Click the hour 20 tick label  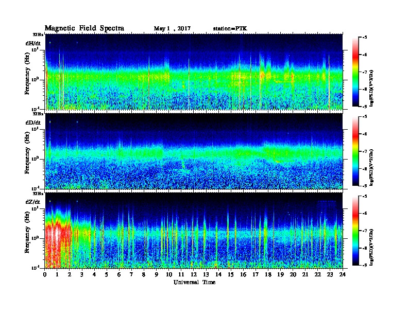[x=293, y=274]
